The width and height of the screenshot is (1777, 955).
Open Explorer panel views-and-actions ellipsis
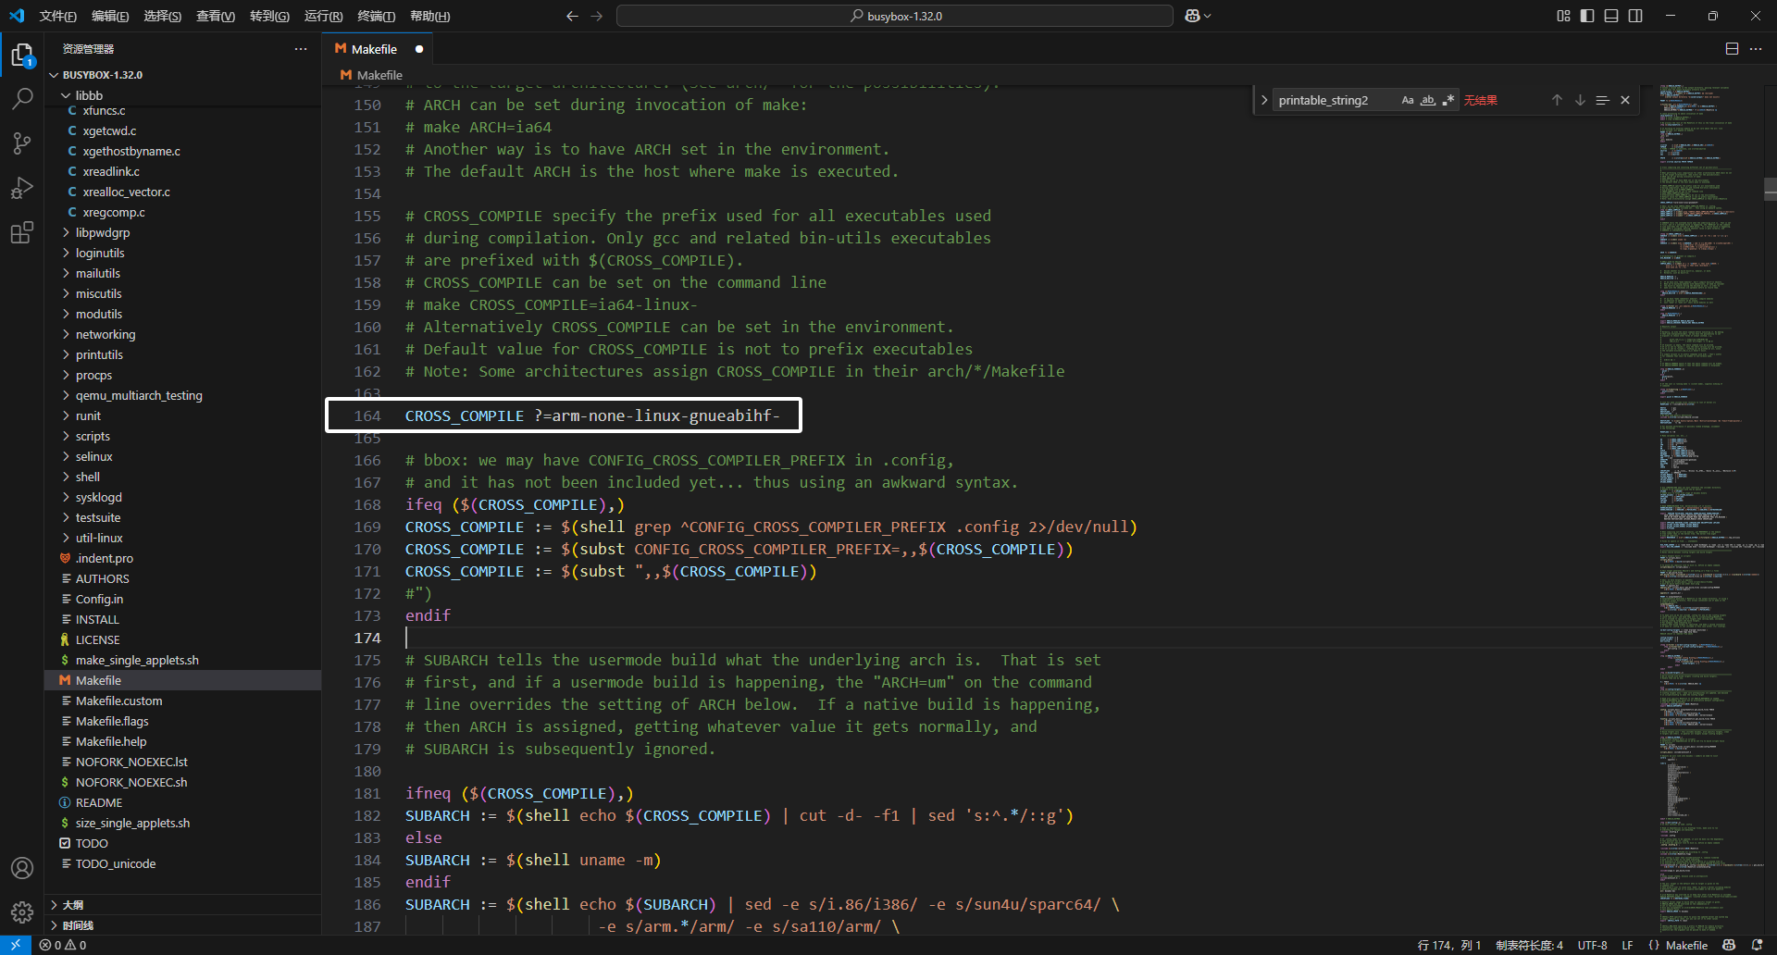[301, 49]
